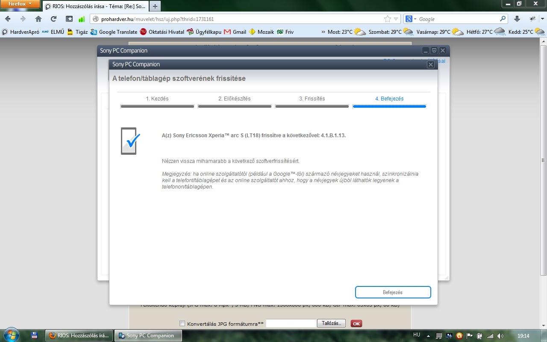The image size is (547, 342).
Task: Open the Firefox downloads arrow
Action: [517, 19]
